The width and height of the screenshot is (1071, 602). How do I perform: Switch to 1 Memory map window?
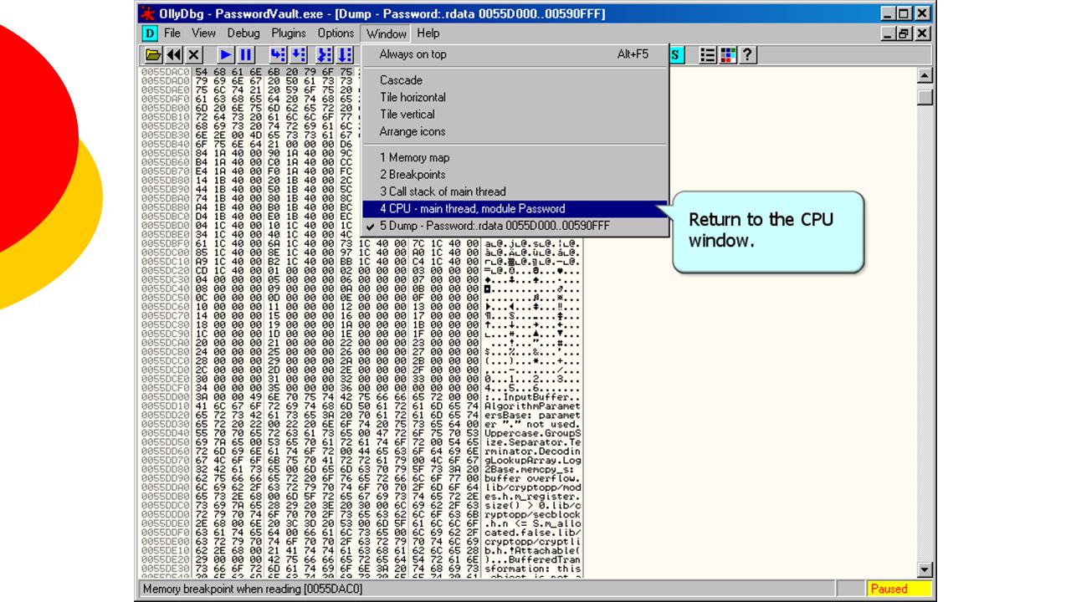(x=515, y=157)
